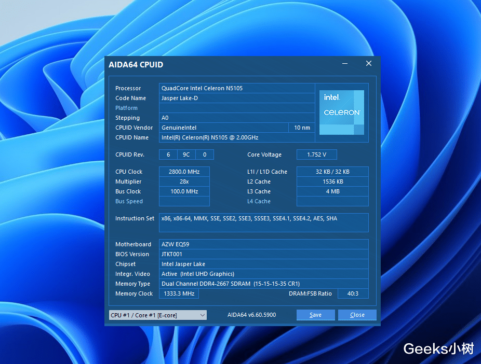Click the 40:3 DRAM:FSB ratio value
Screen dimensions: 481x364
[353, 293]
